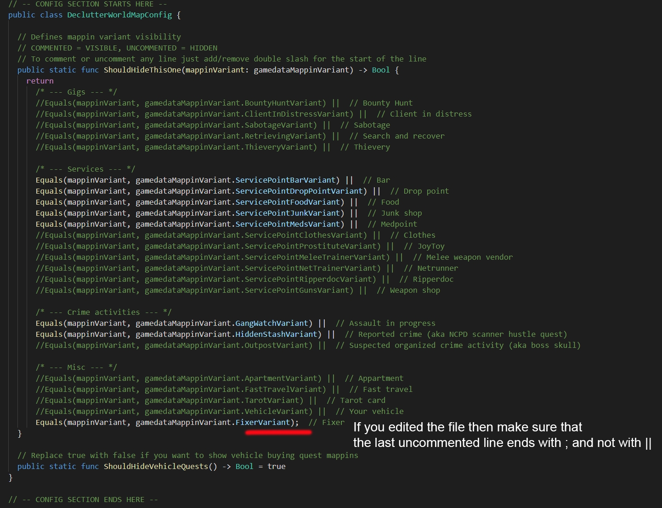Click the DeclutterWorldMapConfig class name
This screenshot has width=662, height=508.
pos(119,15)
